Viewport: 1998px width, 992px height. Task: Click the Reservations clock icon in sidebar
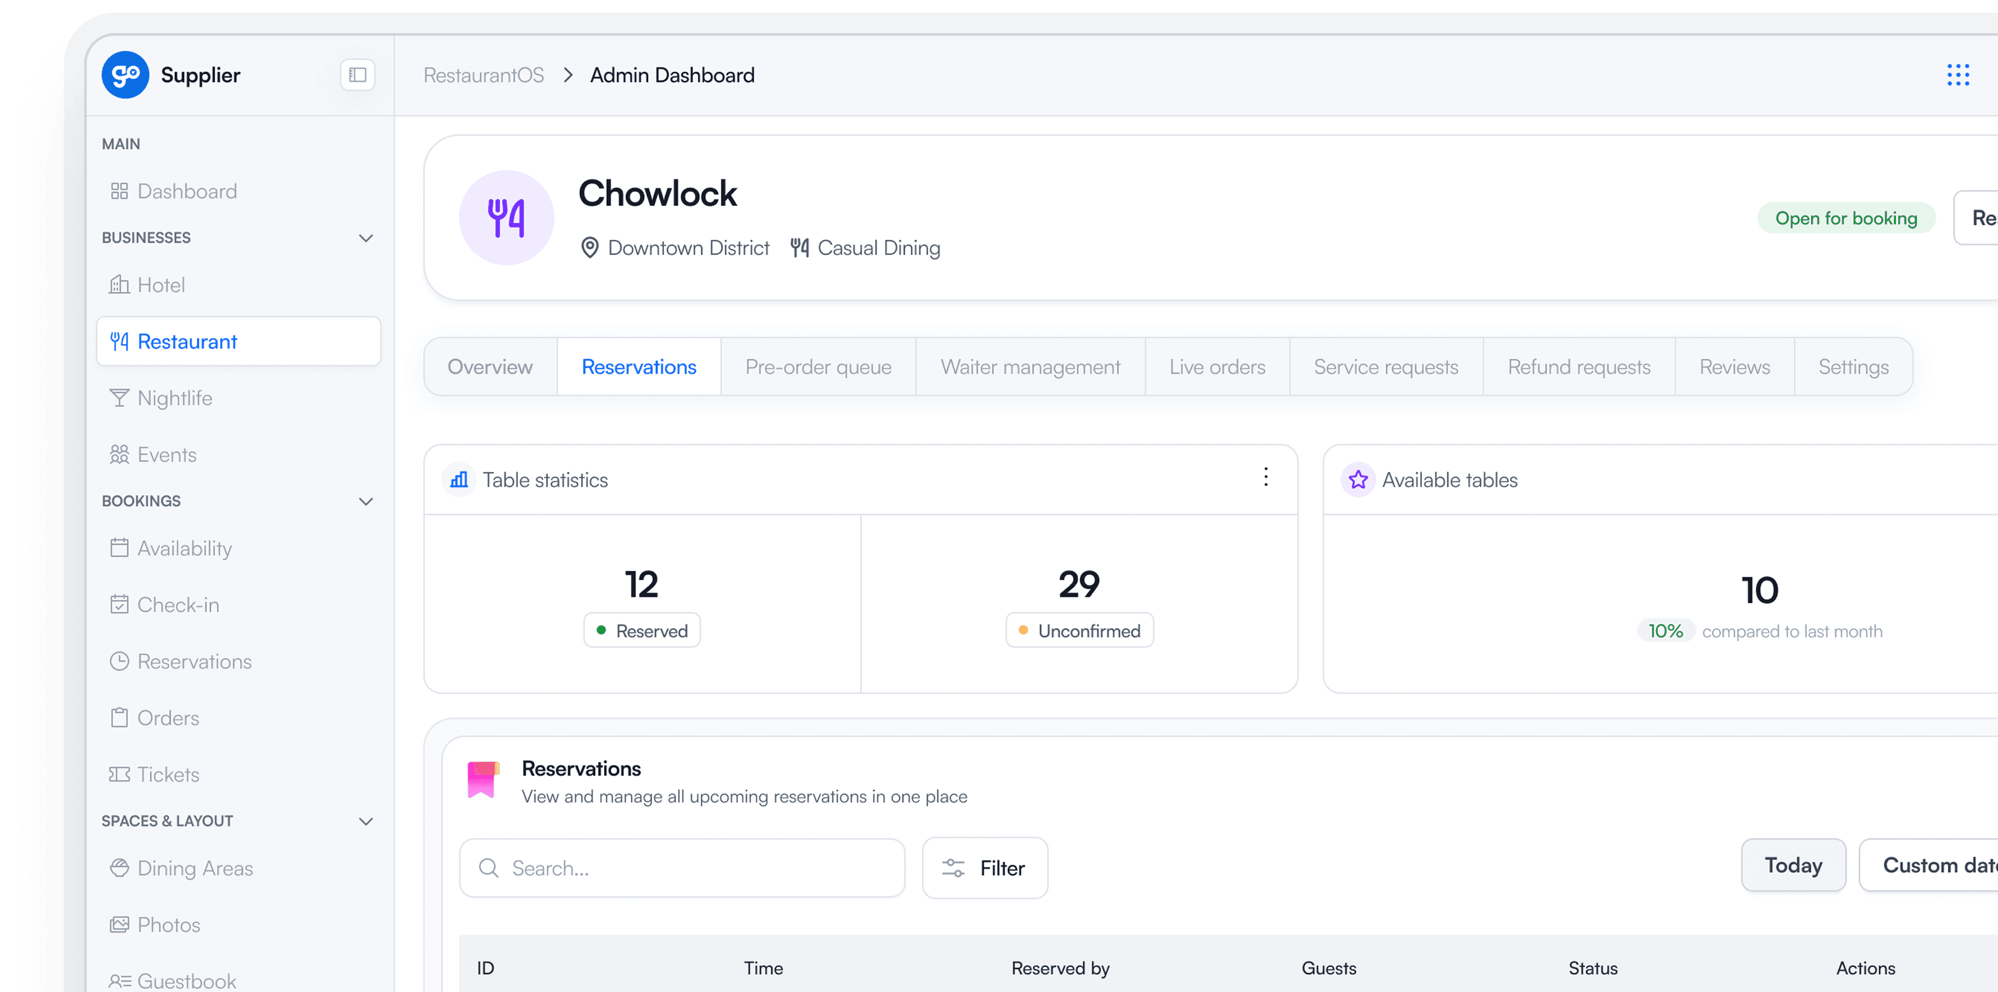pyautogui.click(x=119, y=661)
